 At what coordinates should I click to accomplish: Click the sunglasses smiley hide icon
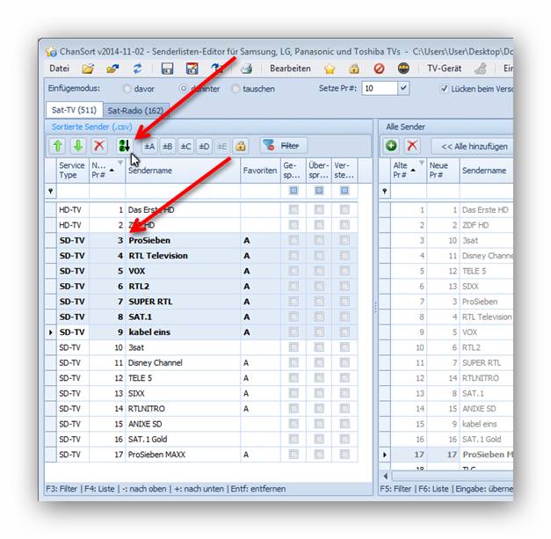(403, 69)
